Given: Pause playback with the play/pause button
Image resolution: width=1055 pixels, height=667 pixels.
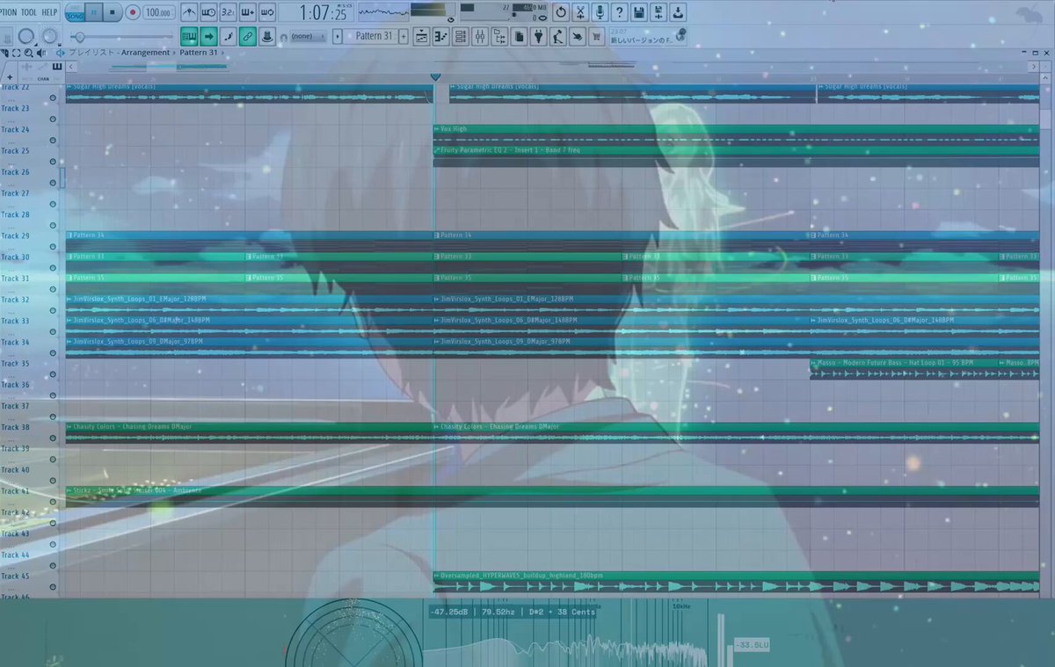Looking at the screenshot, I should 94,12.
